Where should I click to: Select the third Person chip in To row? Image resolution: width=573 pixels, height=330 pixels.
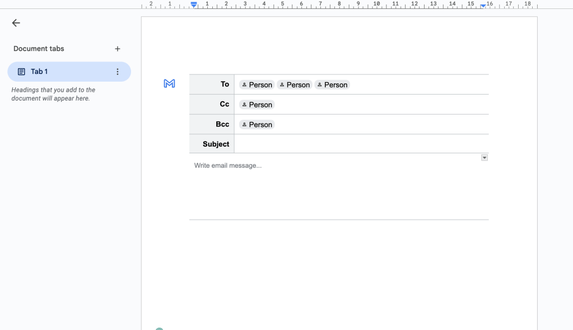pyautogui.click(x=332, y=85)
